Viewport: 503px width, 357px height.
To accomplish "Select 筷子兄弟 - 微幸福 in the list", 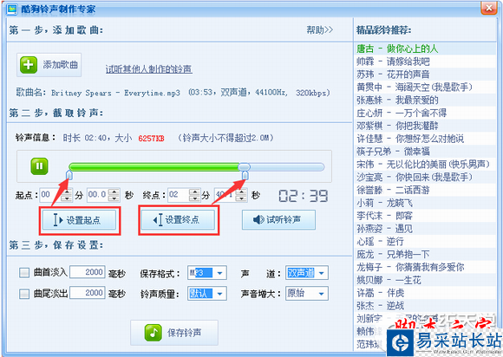I will pyautogui.click(x=425, y=152).
